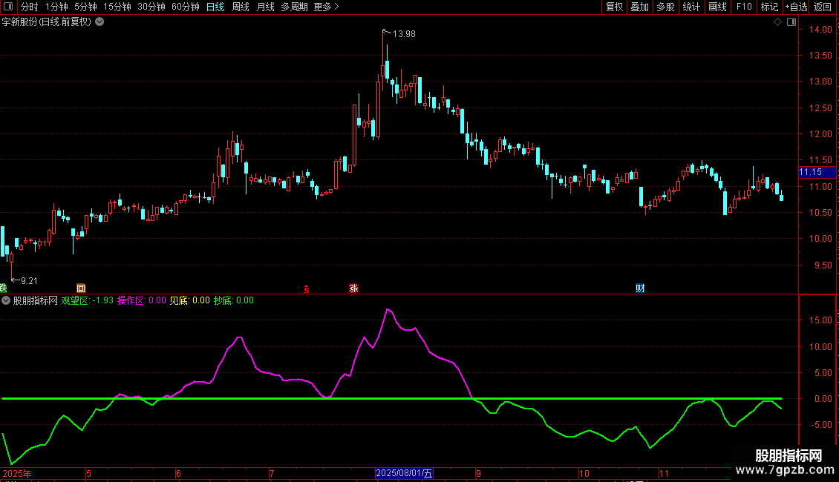
Task: Click the diamond icon above the price axis
Action: [x=777, y=22]
